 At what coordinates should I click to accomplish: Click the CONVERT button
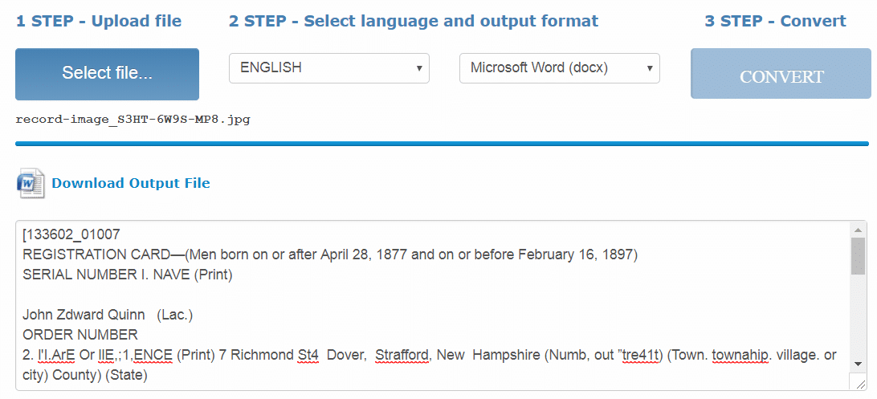pos(781,74)
